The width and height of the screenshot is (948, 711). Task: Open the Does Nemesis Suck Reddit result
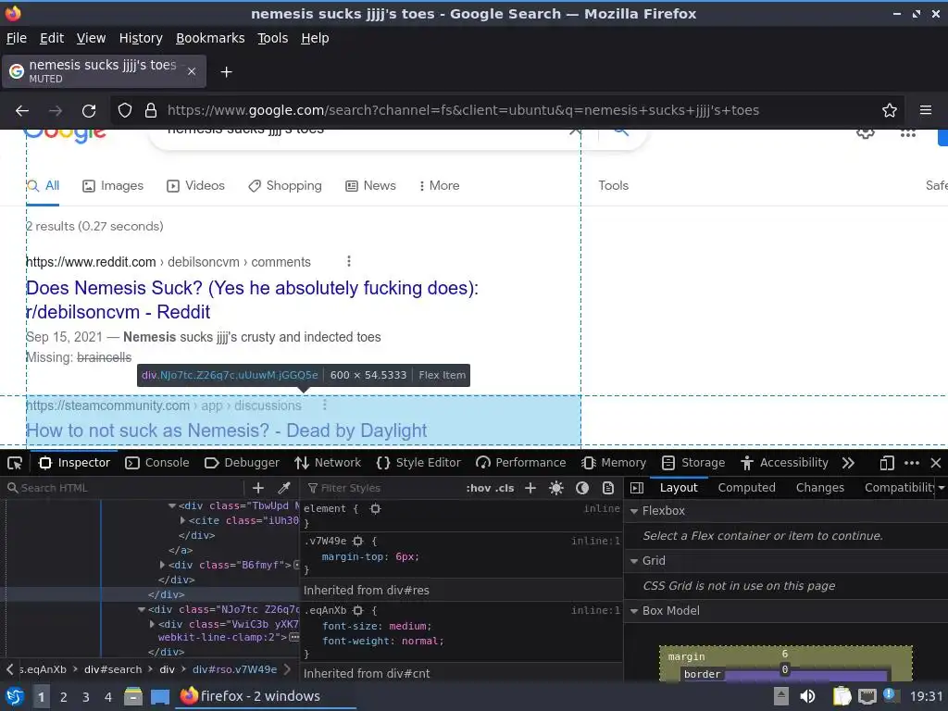tap(252, 301)
